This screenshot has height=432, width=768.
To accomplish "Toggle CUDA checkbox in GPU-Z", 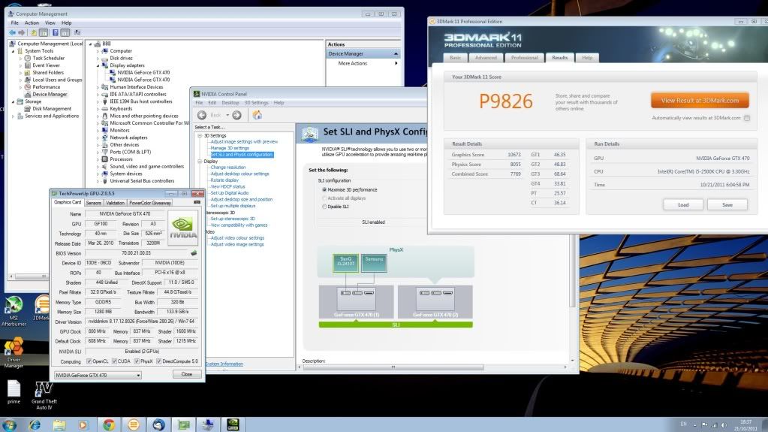I will 114,361.
